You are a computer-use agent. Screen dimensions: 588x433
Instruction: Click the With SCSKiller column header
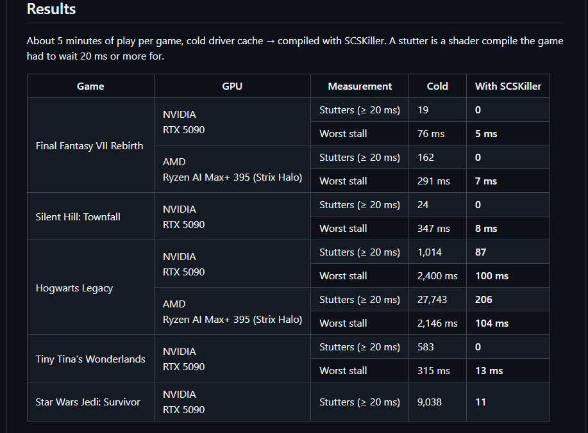point(508,86)
